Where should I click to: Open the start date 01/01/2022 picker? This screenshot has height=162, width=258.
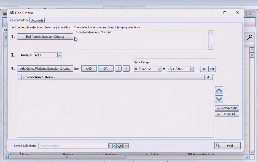(x=159, y=69)
